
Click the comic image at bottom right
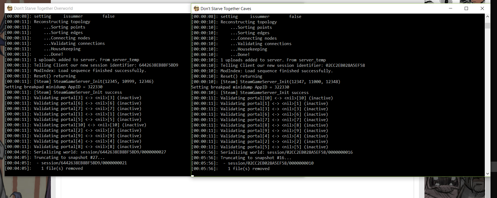(x=454, y=187)
